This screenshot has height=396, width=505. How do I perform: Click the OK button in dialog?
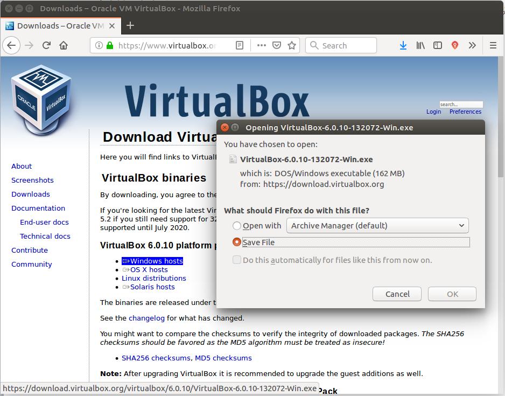[452, 294]
